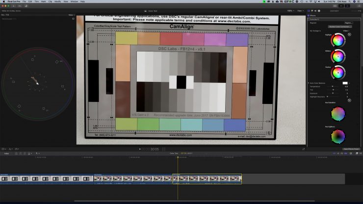This screenshot has height=204, width=363.
Task: Expand the Auto Color Balance section
Action: click(x=309, y=83)
